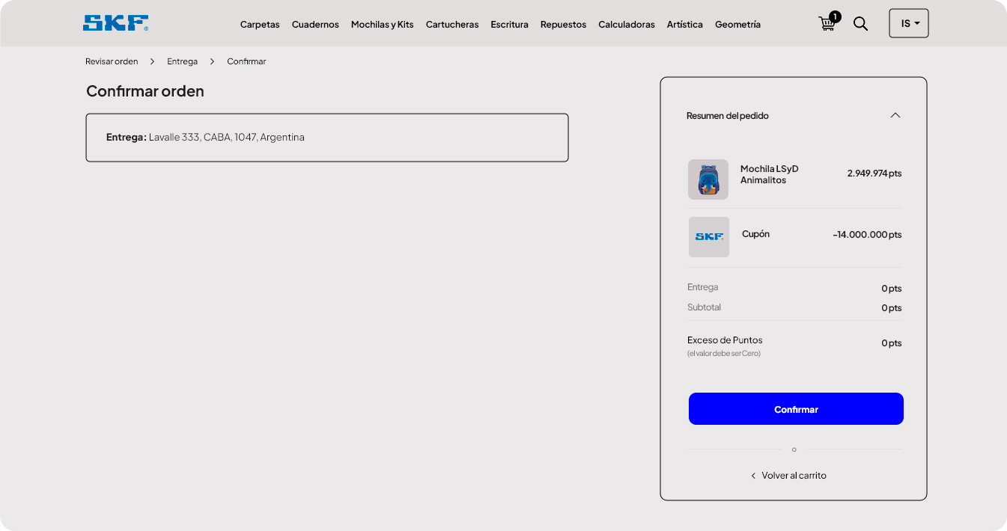Open the Calculadoras category
The image size is (1007, 531).
[626, 25]
